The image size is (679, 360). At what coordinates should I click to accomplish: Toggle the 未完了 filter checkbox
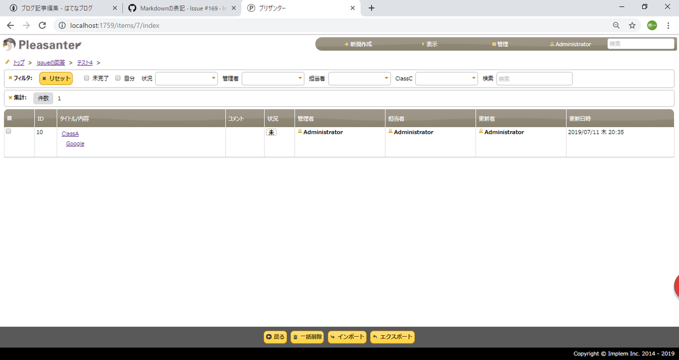87,79
